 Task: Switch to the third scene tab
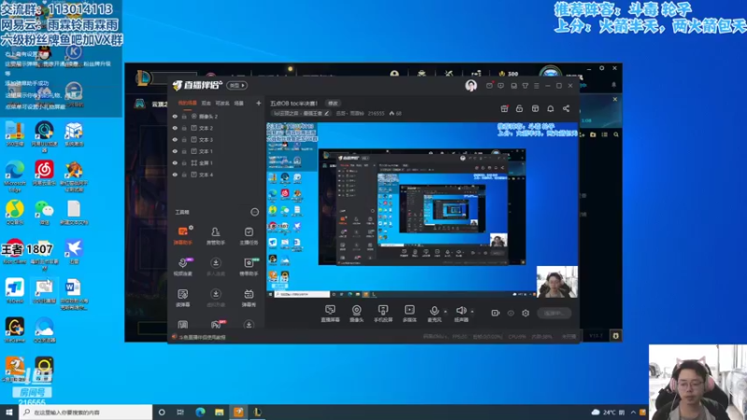(222, 103)
